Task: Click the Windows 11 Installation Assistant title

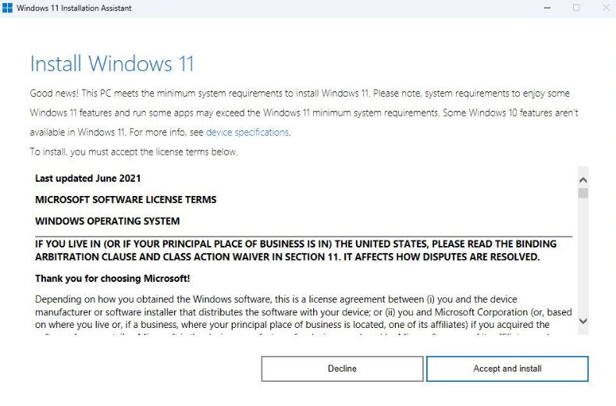Action: pos(74,8)
